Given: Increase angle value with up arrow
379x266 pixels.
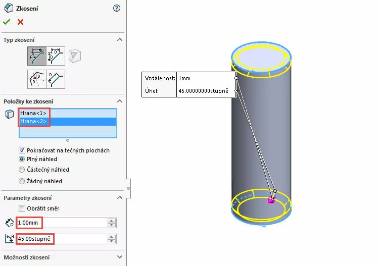Looking at the screenshot, I should tap(112, 237).
